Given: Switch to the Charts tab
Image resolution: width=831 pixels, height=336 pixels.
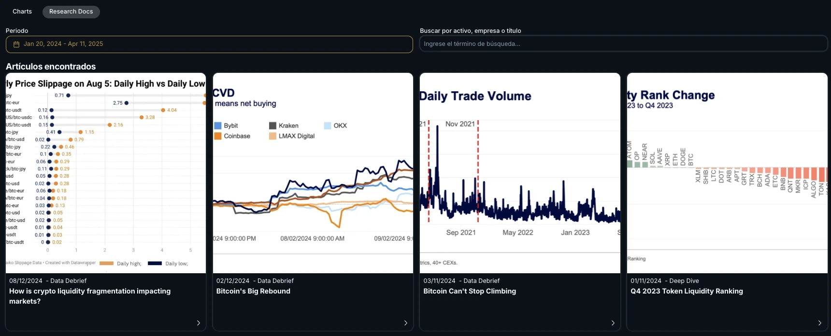Looking at the screenshot, I should pos(22,12).
